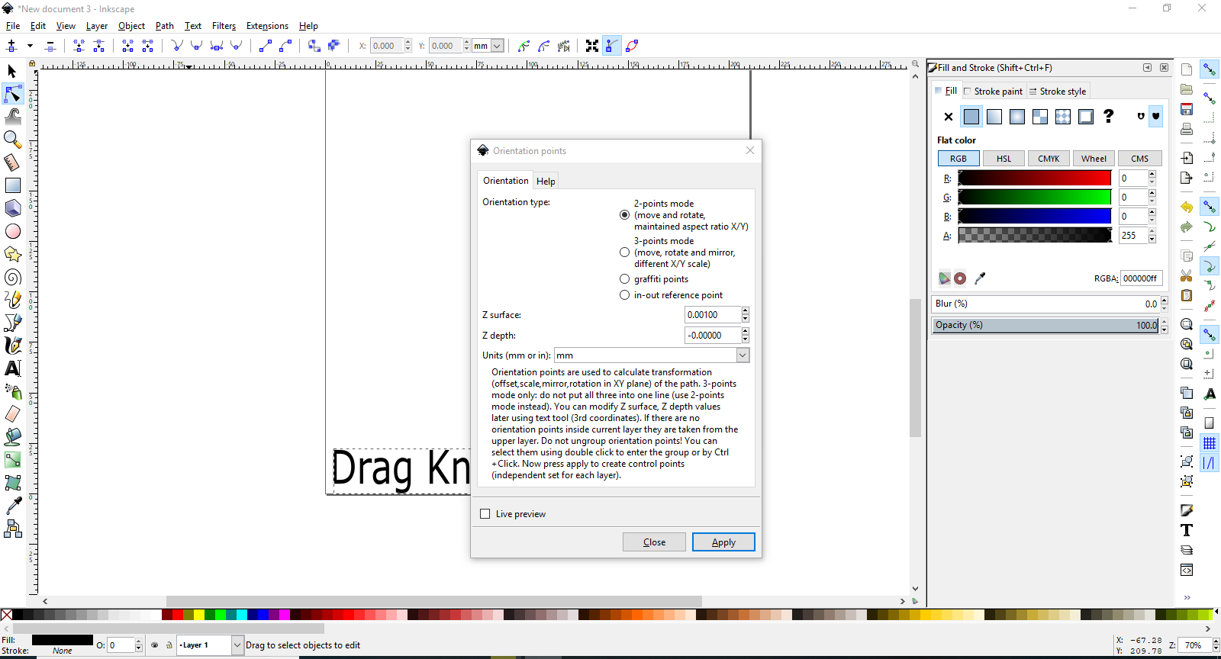Open the Extensions menu
Screen dimensions: 1221x659
pos(267,26)
